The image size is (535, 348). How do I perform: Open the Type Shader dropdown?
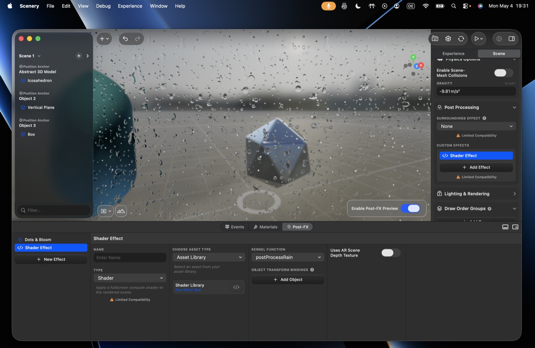pyautogui.click(x=130, y=278)
